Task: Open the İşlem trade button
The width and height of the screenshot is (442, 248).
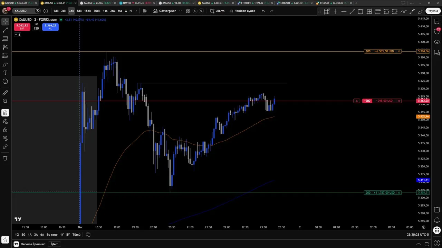Action: 55,244
